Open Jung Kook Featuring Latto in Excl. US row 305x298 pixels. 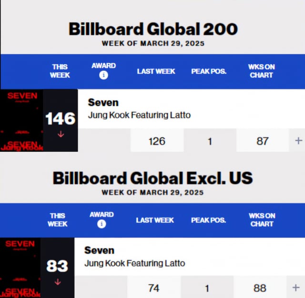[134, 263]
